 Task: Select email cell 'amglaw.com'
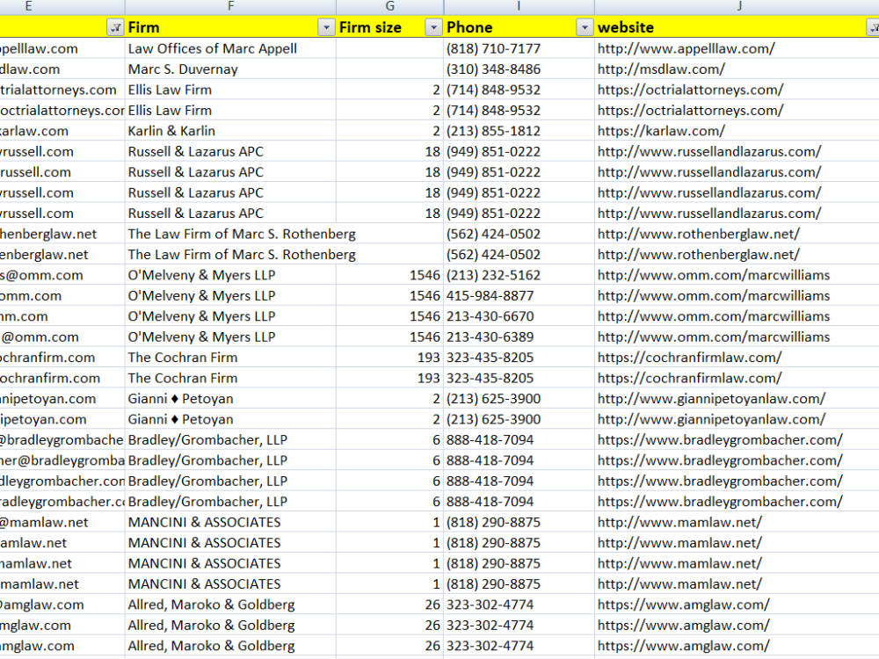62,605
